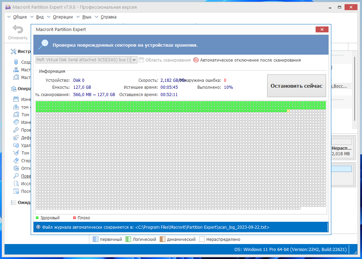Minimize the main Macrorit window
The width and height of the screenshot is (362, 259).
point(330,7)
